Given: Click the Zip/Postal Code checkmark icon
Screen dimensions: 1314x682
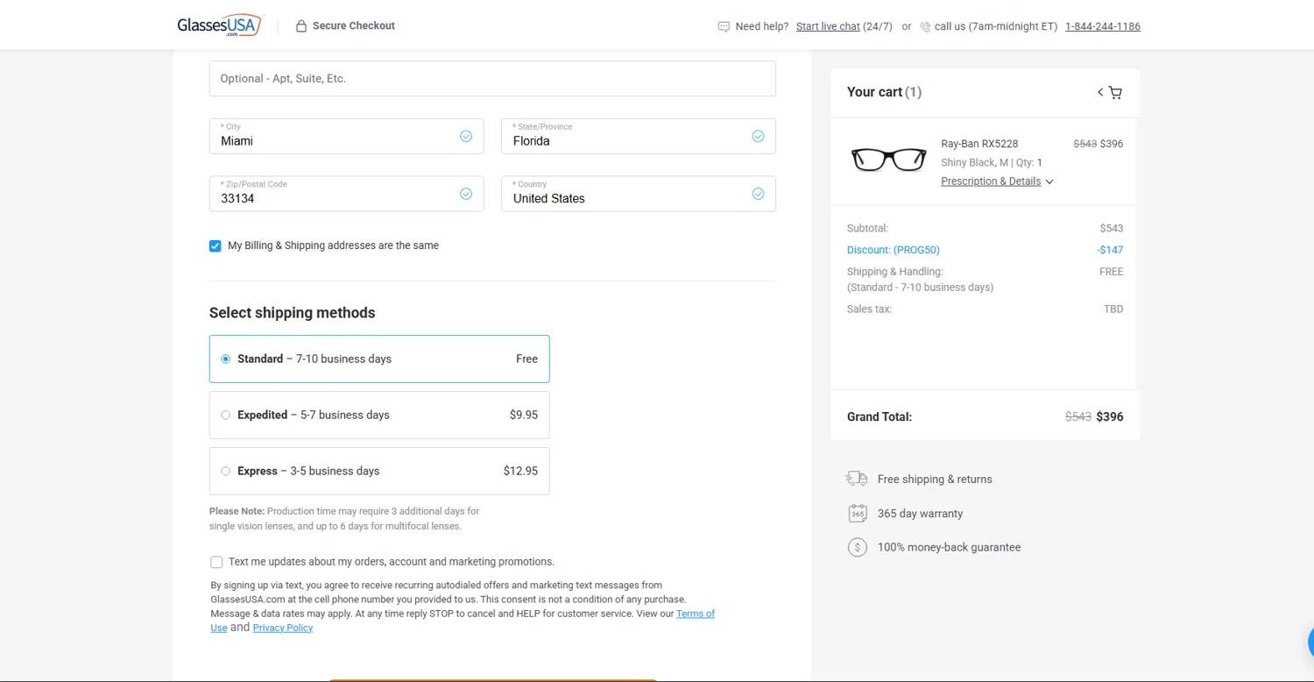Looking at the screenshot, I should pyautogui.click(x=466, y=194).
